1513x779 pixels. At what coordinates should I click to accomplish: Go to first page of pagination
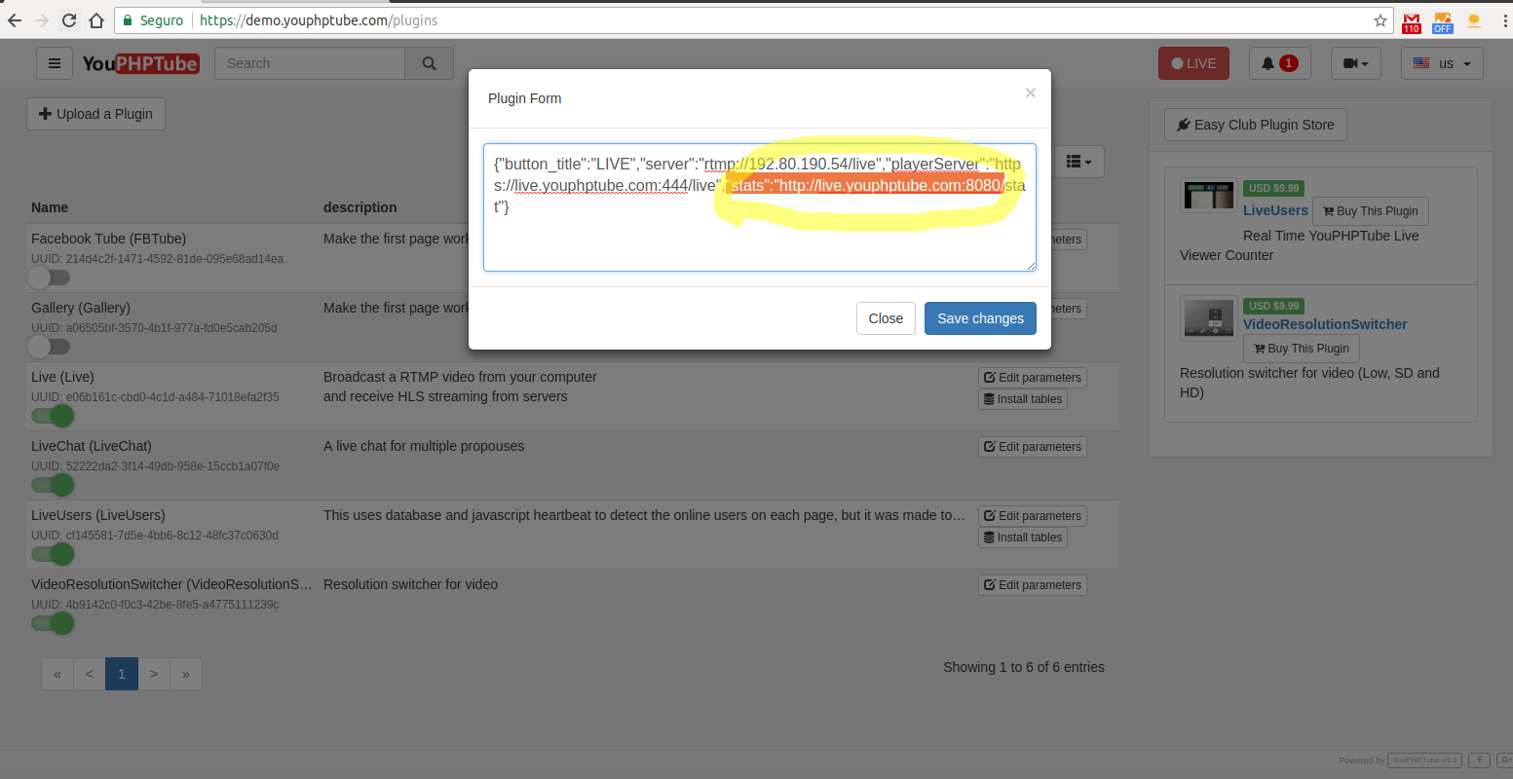click(x=57, y=674)
